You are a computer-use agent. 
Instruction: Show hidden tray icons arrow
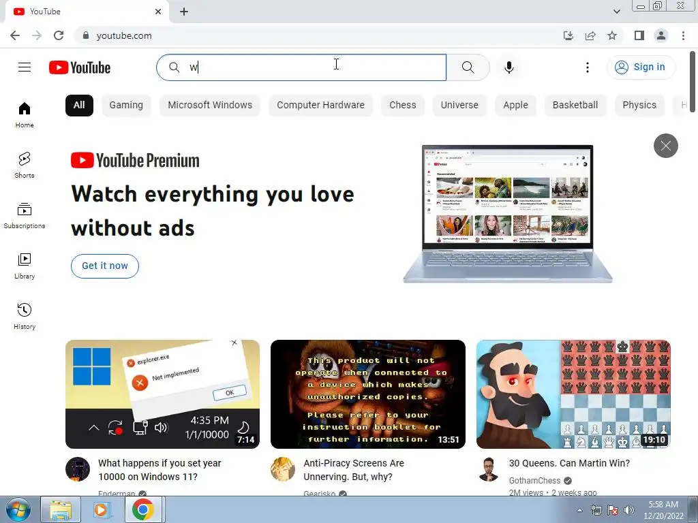point(579,510)
